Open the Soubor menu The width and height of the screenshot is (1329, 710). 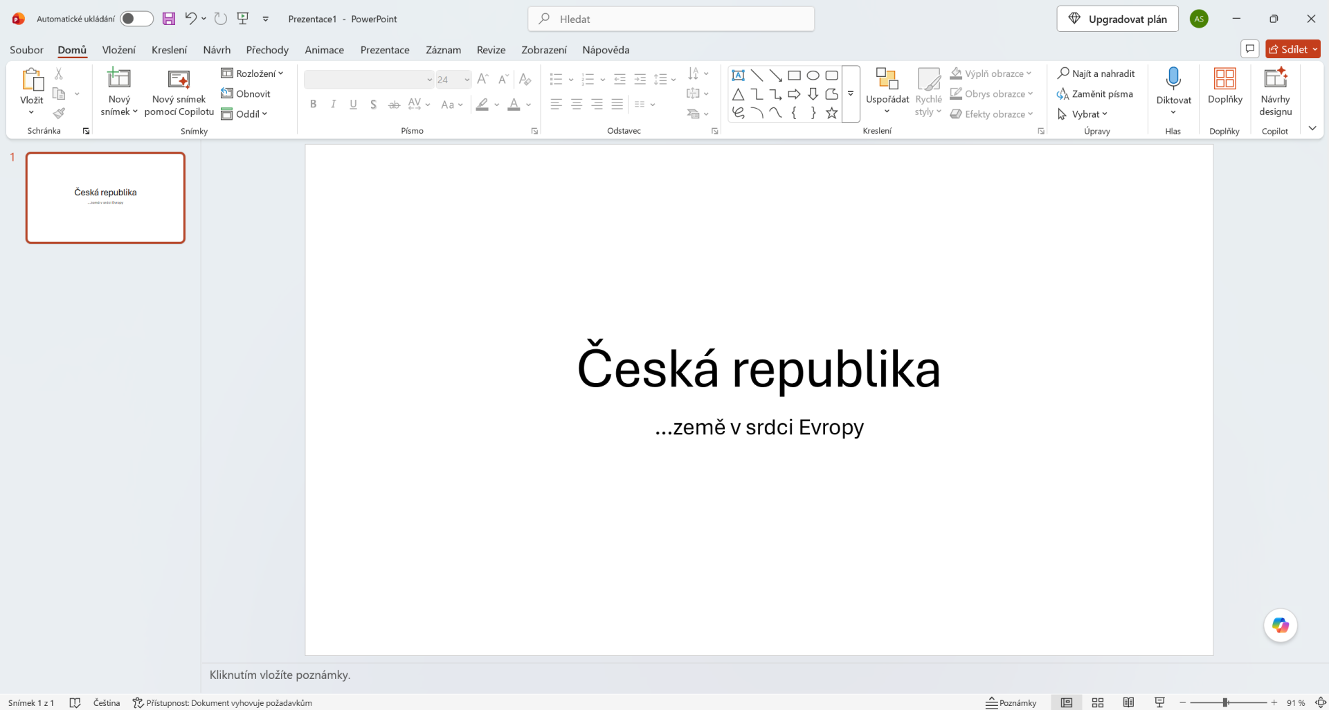point(26,50)
